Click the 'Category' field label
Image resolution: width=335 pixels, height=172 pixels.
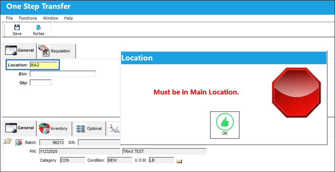point(48,160)
